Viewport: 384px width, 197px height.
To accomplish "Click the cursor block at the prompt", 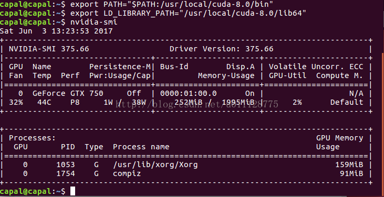I will pyautogui.click(x=72, y=191).
